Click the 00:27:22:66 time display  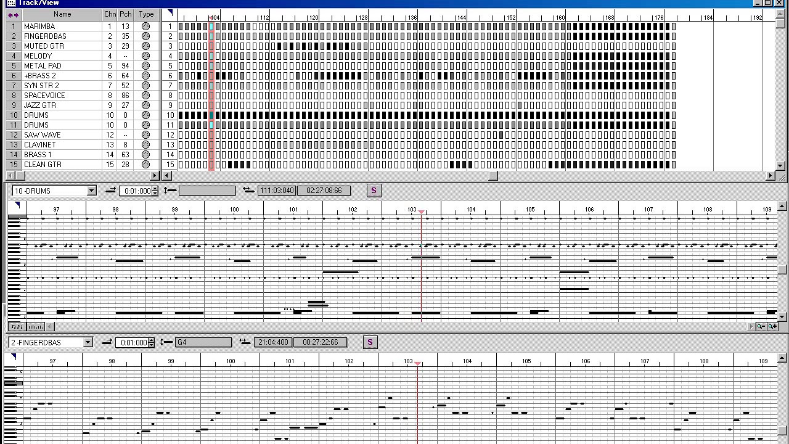(321, 342)
